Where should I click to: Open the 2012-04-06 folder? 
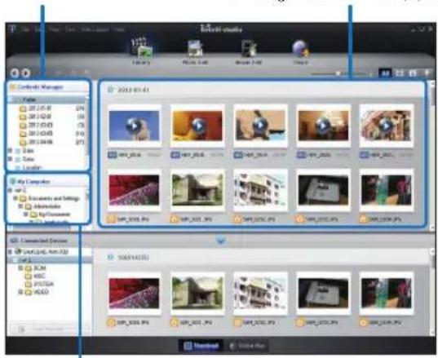40,142
